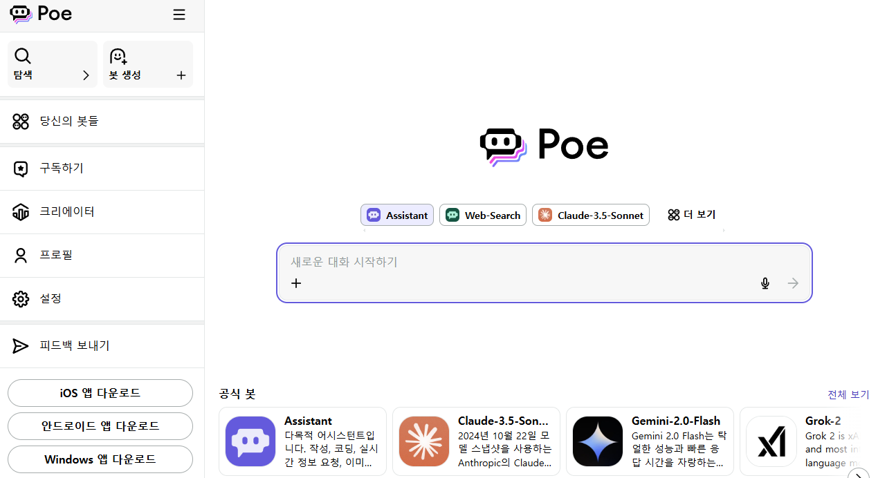Select the Web-Search bot chip

(483, 215)
